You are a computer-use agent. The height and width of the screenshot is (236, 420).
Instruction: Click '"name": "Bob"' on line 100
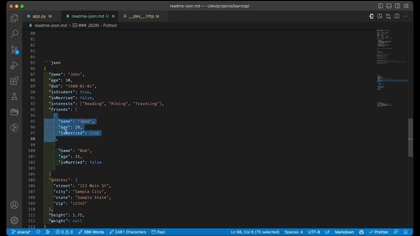pyautogui.click(x=73, y=151)
